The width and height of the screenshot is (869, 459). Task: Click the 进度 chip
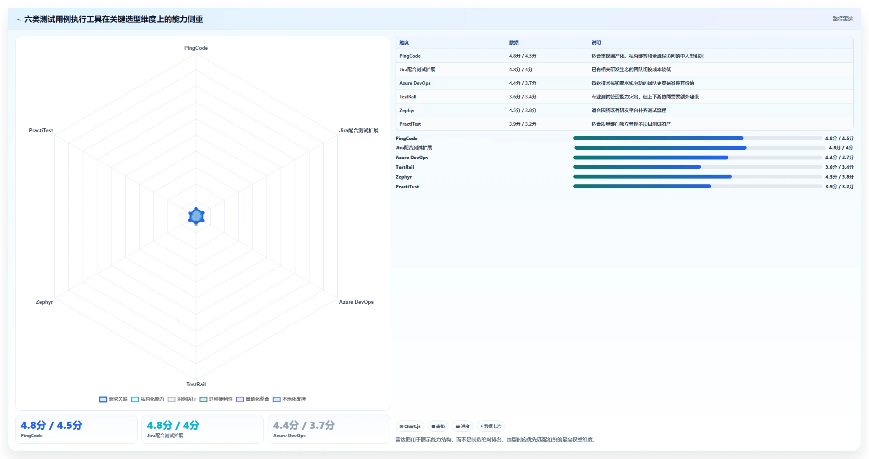[462, 426]
